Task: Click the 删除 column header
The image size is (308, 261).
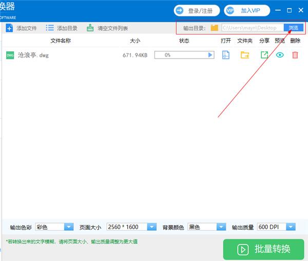Action: pyautogui.click(x=295, y=41)
